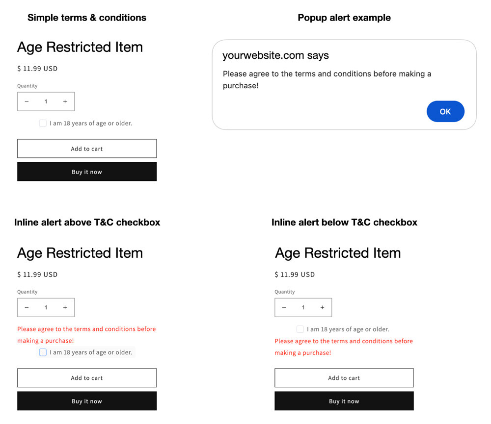Buy it now in Inline alert below example
The image size is (491, 424).
[x=344, y=401]
